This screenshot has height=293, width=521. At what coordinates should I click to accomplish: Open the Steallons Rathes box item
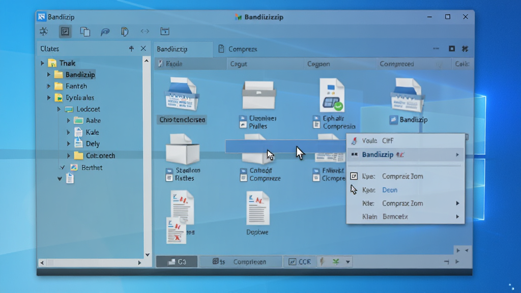(183, 158)
